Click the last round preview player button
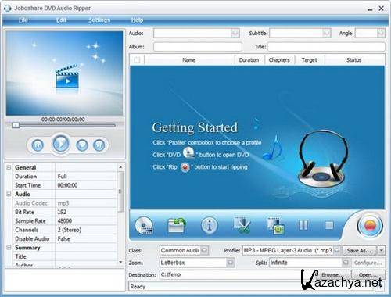The width and height of the screenshot is (391, 297). [x=99, y=145]
